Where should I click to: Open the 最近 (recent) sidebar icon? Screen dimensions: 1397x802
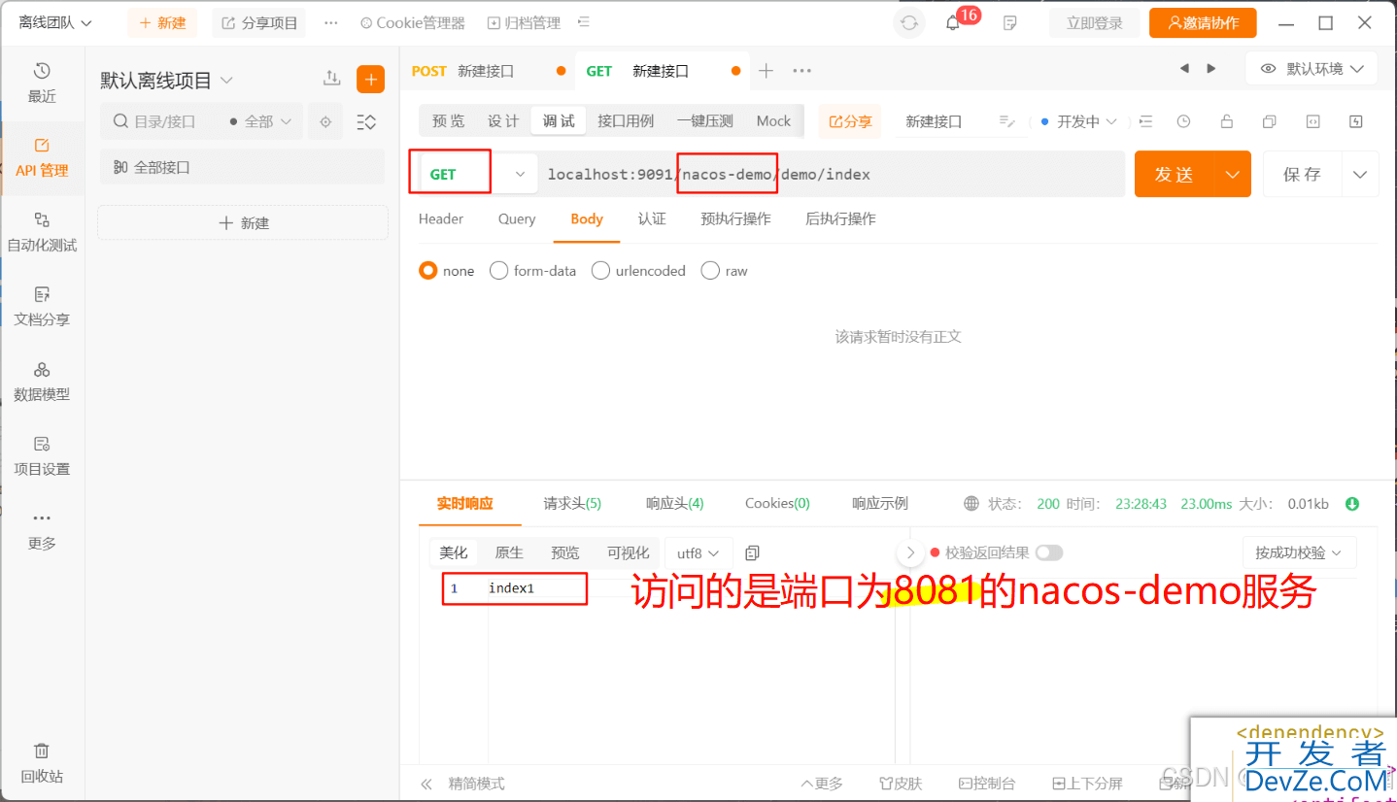[x=42, y=83]
